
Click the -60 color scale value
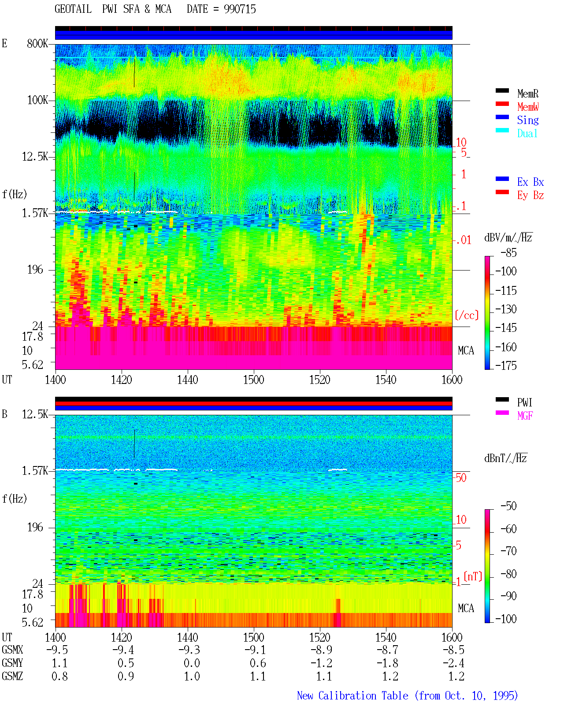pos(509,529)
